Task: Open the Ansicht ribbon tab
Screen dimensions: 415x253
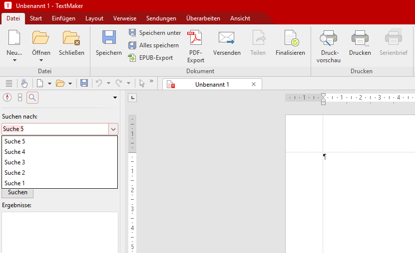Action: 240,18
